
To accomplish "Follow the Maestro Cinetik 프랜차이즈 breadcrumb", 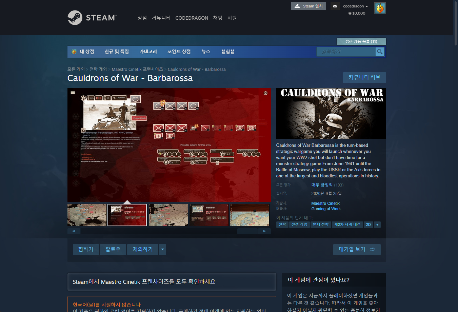I will 137,69.
